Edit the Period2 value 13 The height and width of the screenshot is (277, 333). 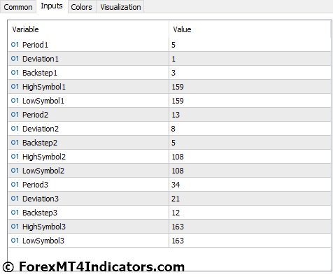pos(250,115)
